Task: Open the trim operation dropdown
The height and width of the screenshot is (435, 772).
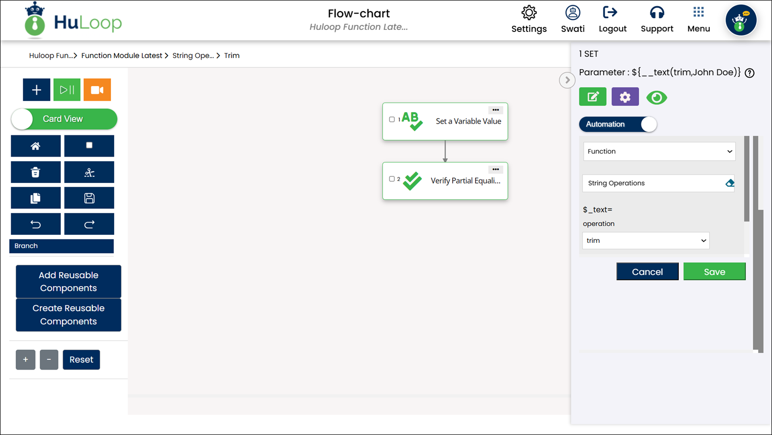Action: 646,240
